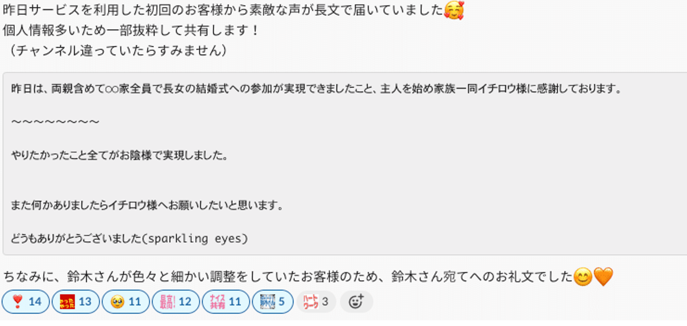
Task: Click the quoted line やりたかったこと全てがお陰様で実現しました
Action: pyautogui.click(x=119, y=155)
